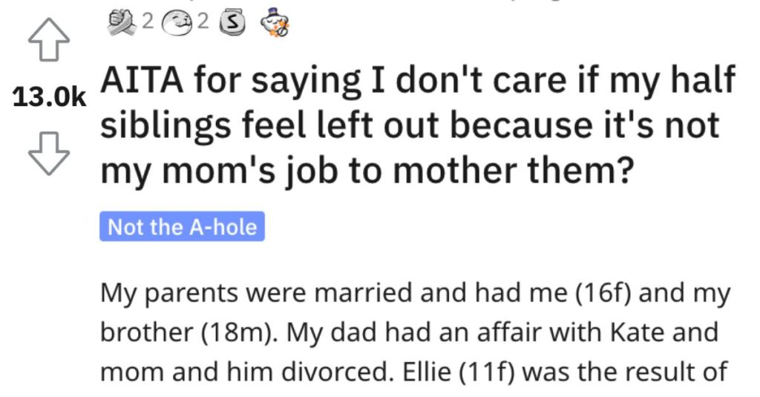Viewport: 760px width, 397px height.
Task: Open the post via its title's first line
Action: coord(418,81)
